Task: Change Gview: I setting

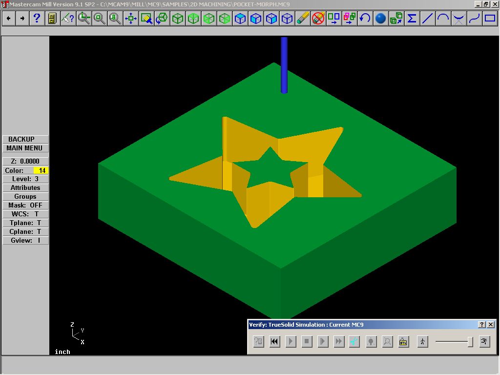Action: pos(25,240)
